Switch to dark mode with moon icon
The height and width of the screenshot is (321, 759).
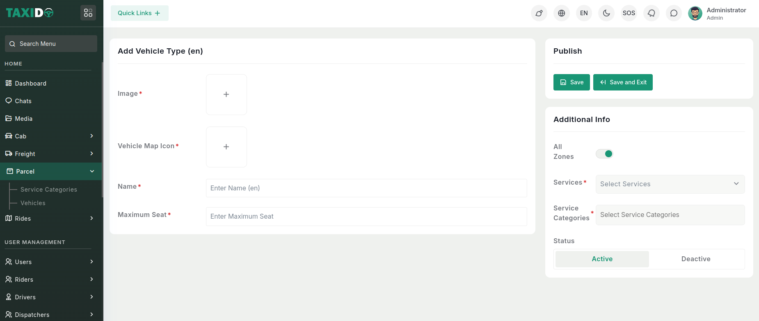coord(606,13)
